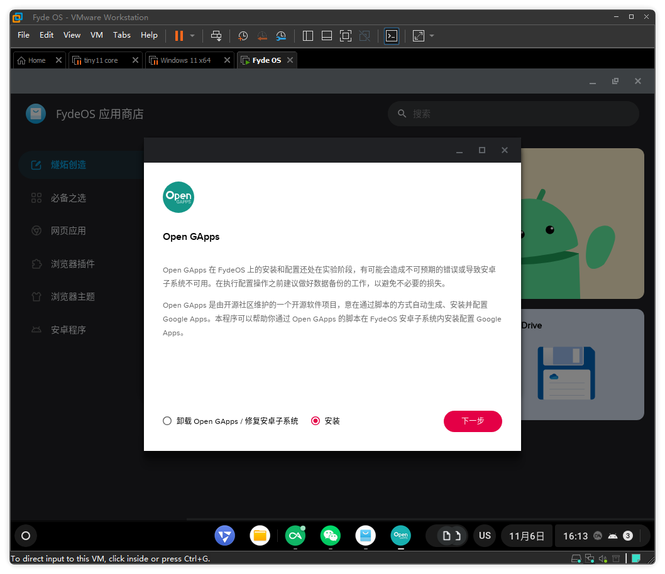Viewport: 665px width, 574px height.
Task: Click the 下一步 button
Action: (473, 421)
